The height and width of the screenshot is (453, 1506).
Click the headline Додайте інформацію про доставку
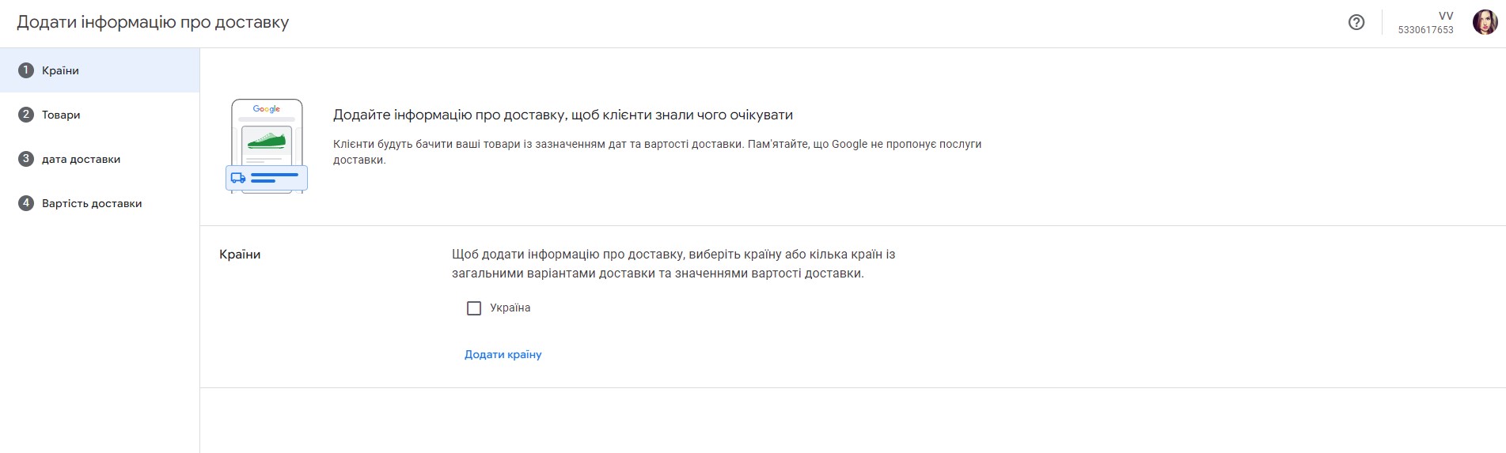(563, 115)
